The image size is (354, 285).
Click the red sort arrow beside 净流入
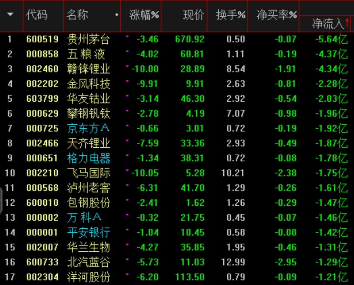(347, 23)
